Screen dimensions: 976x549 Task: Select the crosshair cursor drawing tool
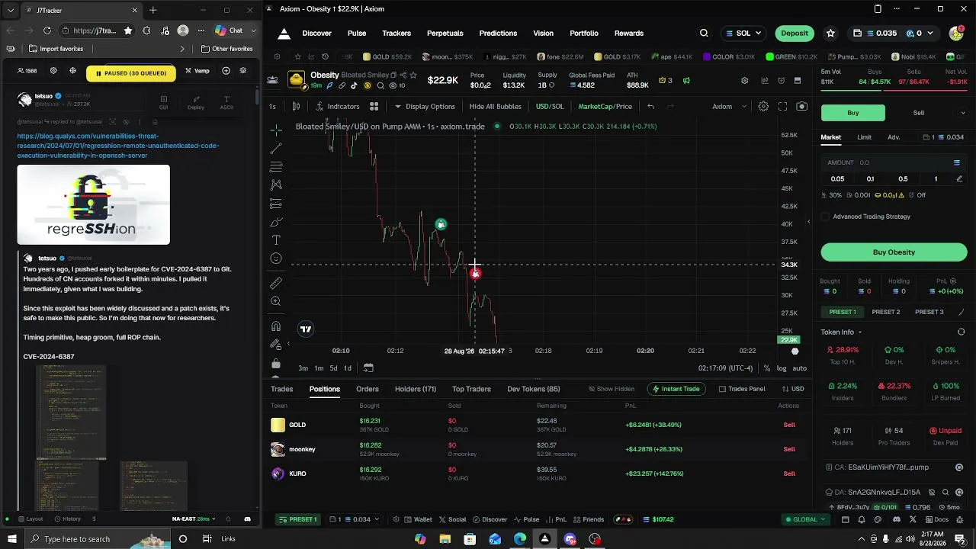(x=276, y=130)
